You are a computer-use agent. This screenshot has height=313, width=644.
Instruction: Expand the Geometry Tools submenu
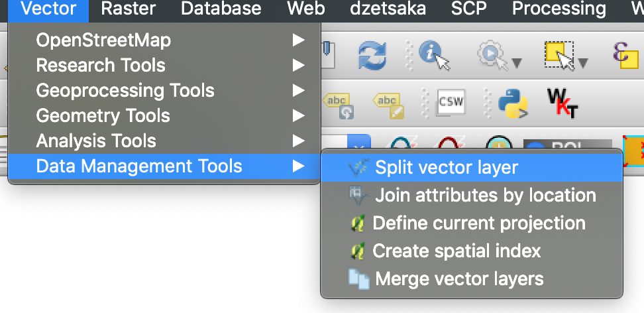pyautogui.click(x=164, y=116)
